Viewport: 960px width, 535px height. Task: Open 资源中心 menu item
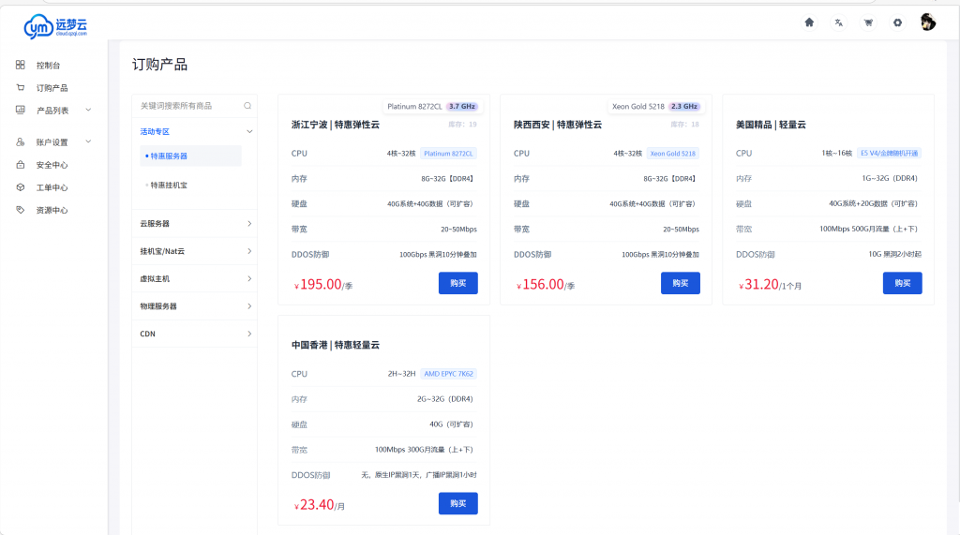(52, 211)
